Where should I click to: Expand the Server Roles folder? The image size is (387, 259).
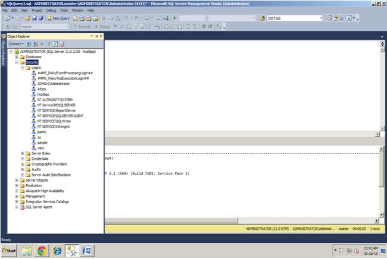click(22, 153)
